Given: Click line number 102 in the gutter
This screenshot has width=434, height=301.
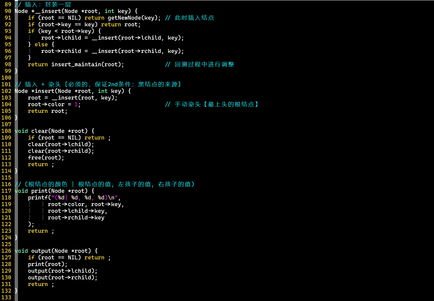Looking at the screenshot, I should click(6, 91).
